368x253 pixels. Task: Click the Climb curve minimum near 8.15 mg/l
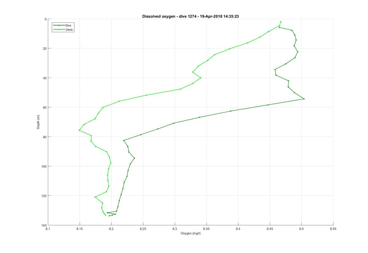pyautogui.click(x=79, y=130)
